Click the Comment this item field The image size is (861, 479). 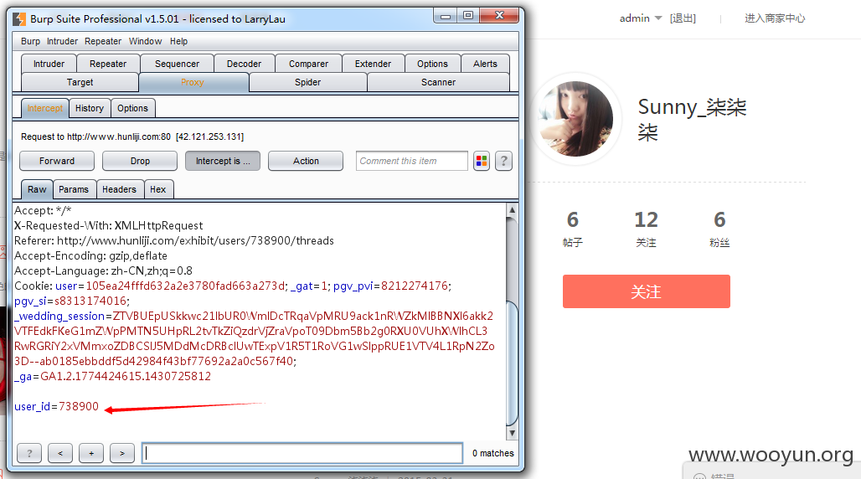coord(412,161)
